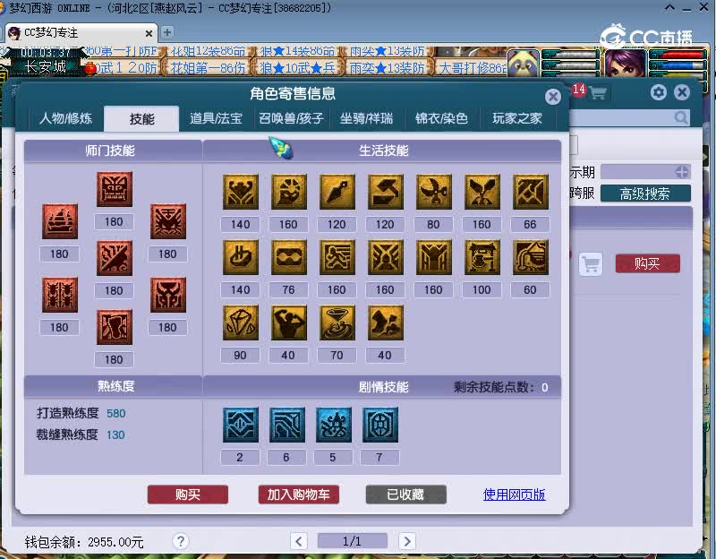Open settings gear in the background window

(658, 92)
